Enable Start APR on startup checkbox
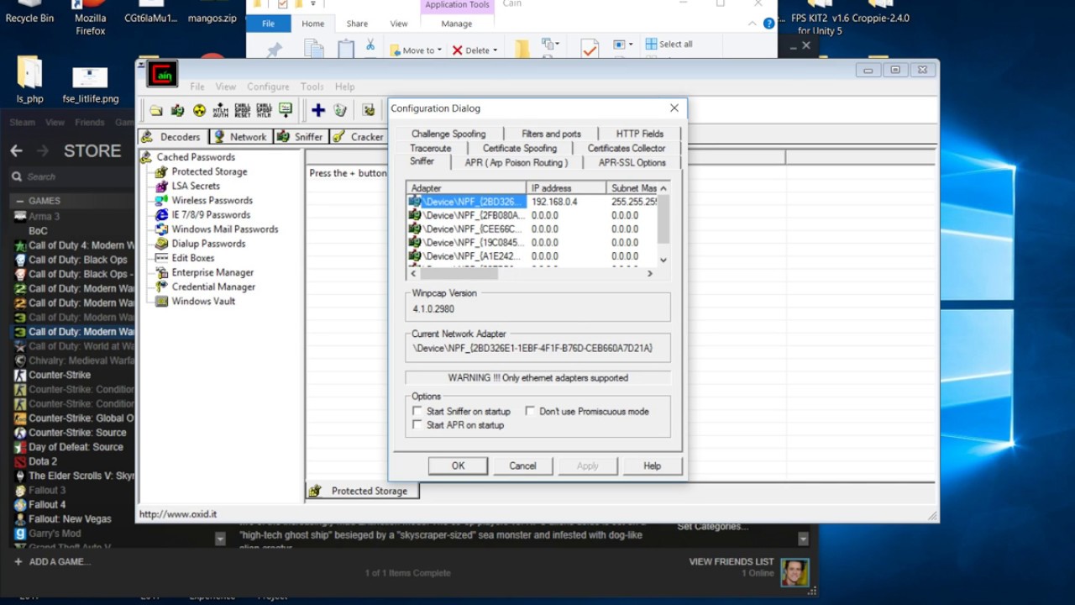Screen dimensions: 1075x605 [x=417, y=425]
